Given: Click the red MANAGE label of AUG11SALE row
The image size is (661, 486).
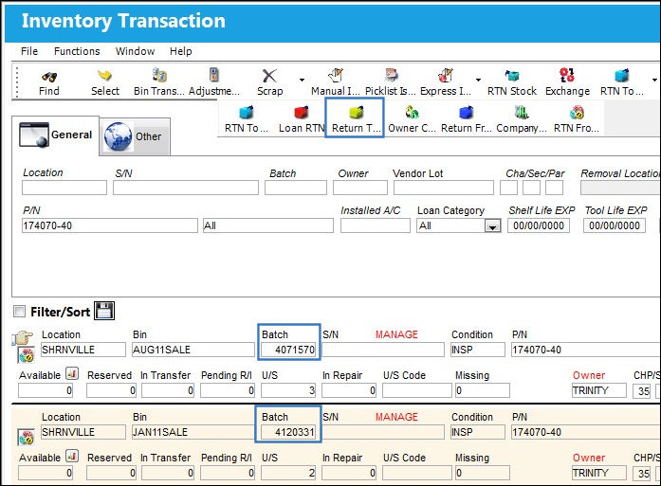Looking at the screenshot, I should pos(396,334).
